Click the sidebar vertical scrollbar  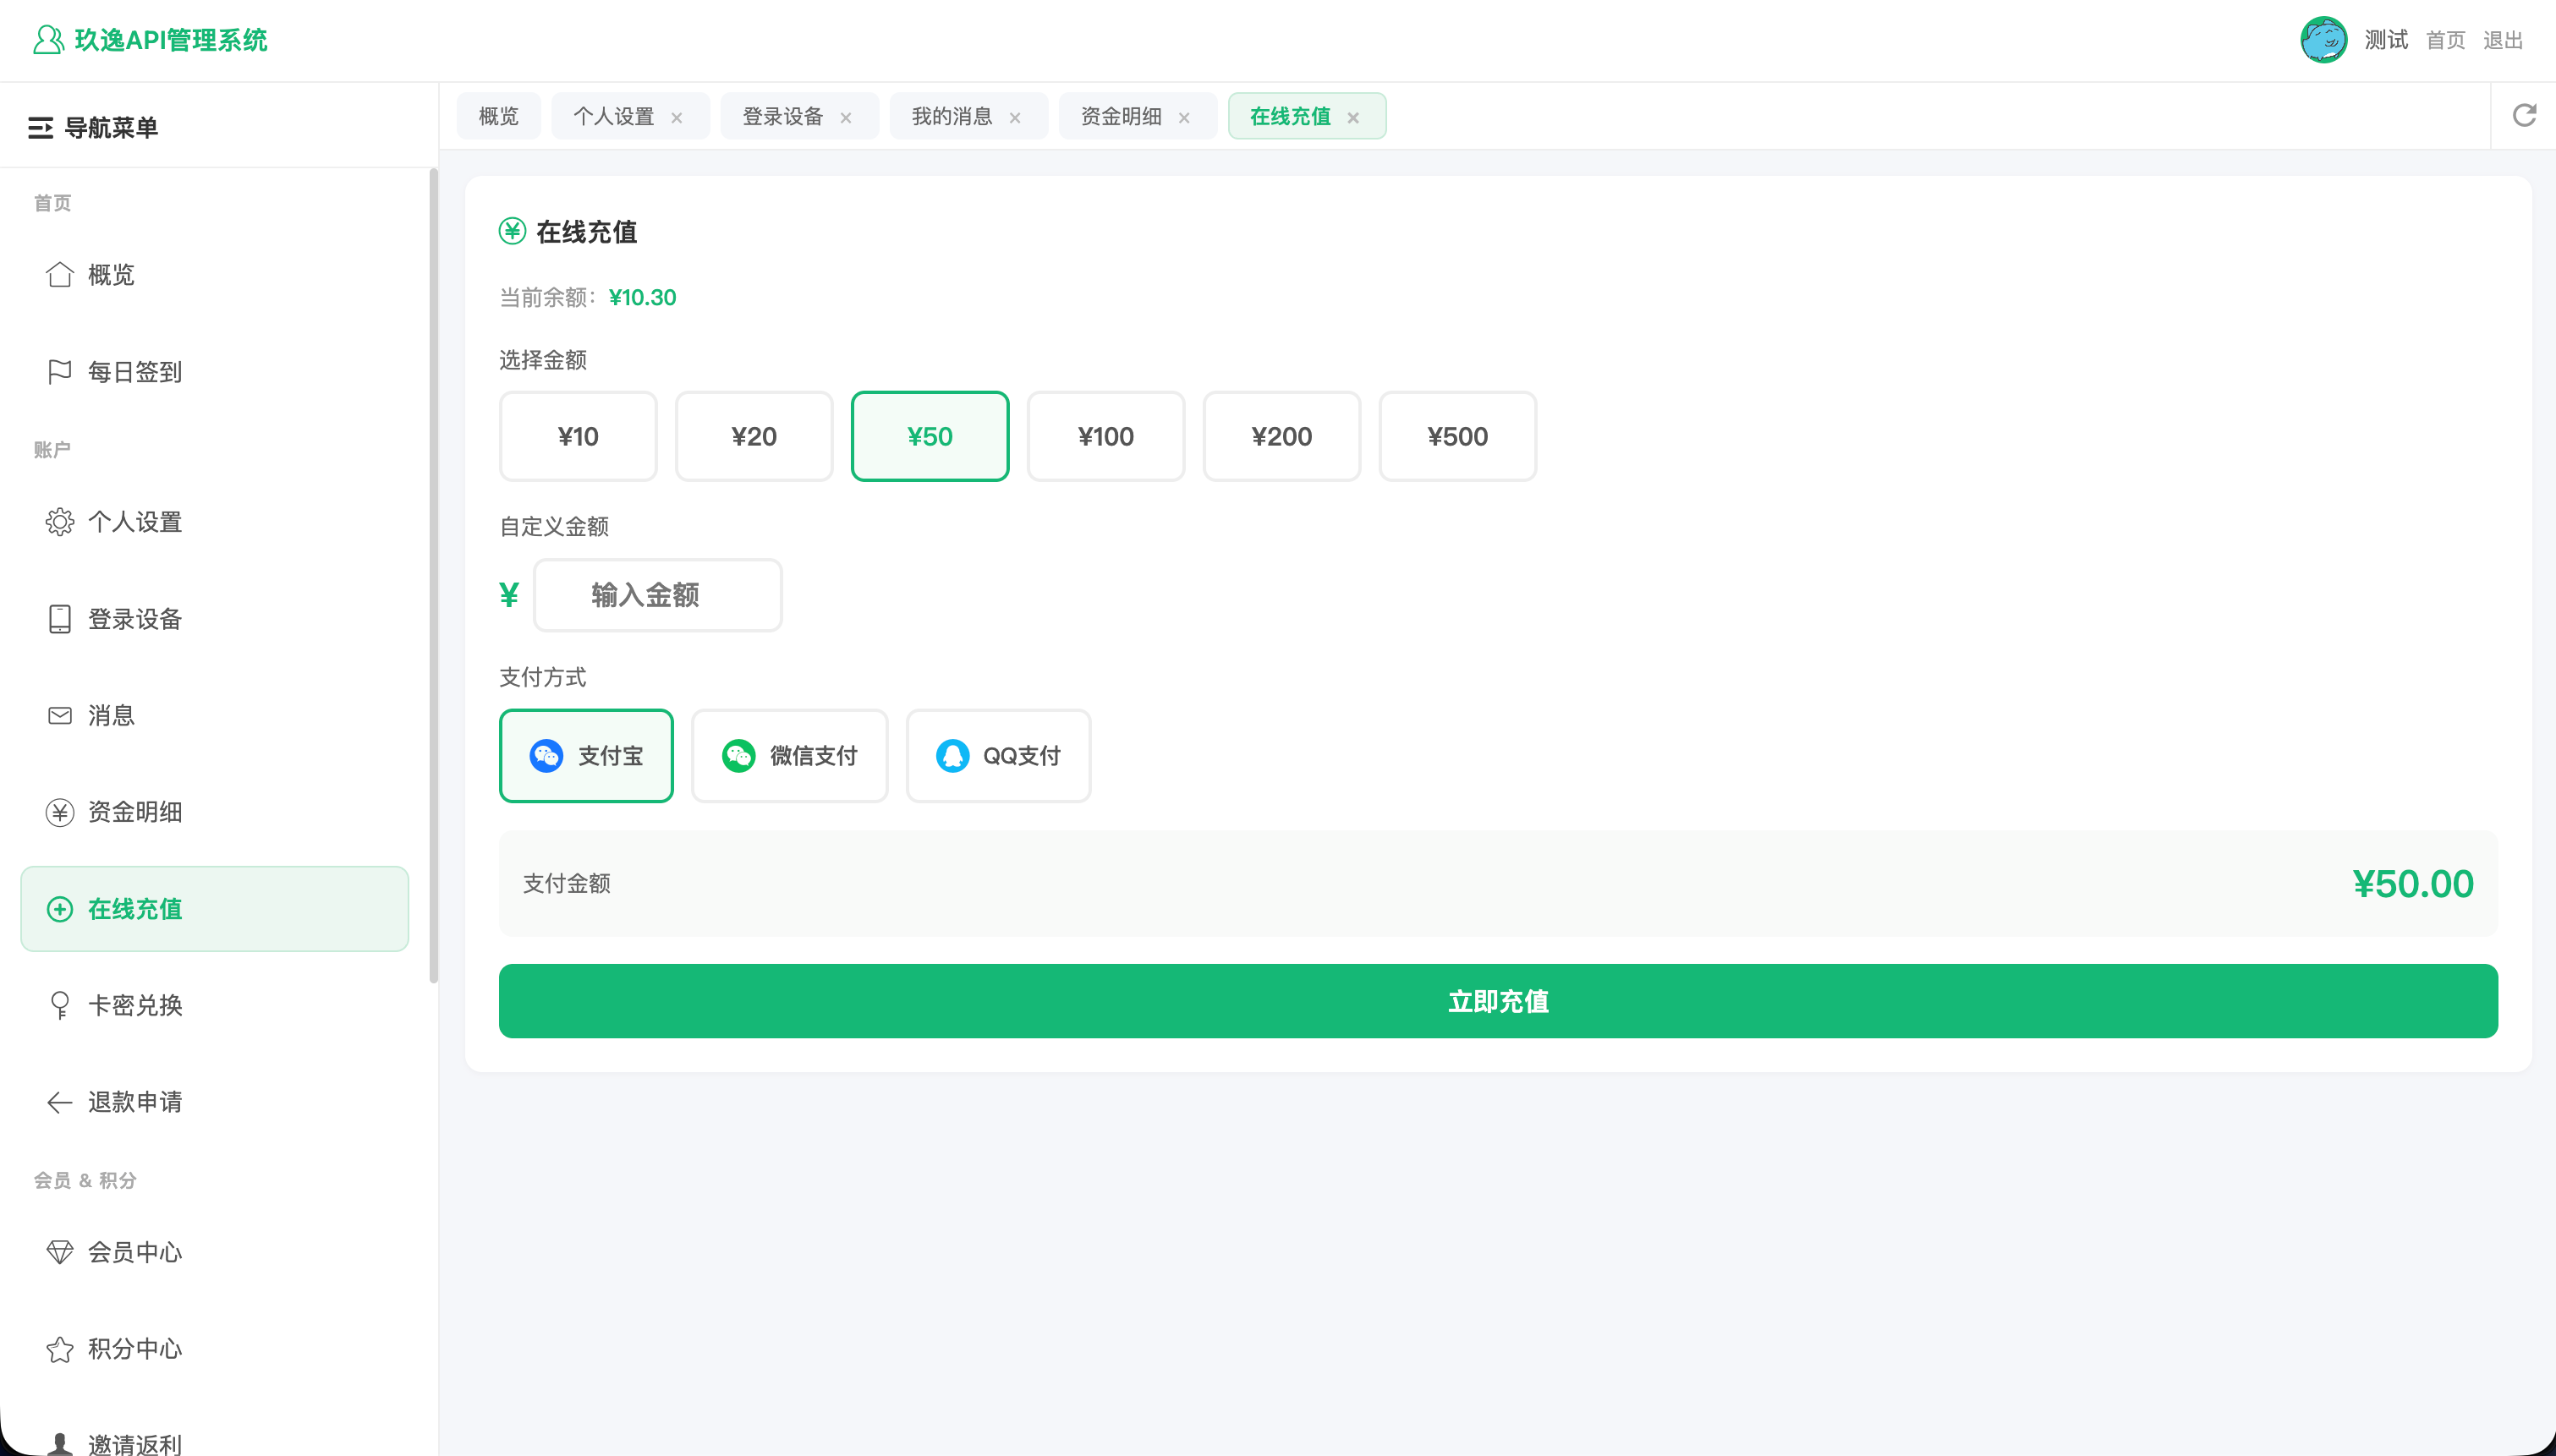pyautogui.click(x=433, y=576)
